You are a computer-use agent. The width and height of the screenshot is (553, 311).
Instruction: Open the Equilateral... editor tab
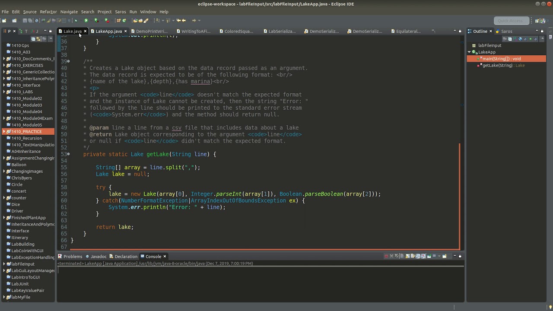coord(408,31)
